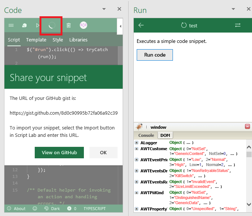The image size is (252, 216).
Task: Open the Libraries tab
Action: (x=78, y=40)
